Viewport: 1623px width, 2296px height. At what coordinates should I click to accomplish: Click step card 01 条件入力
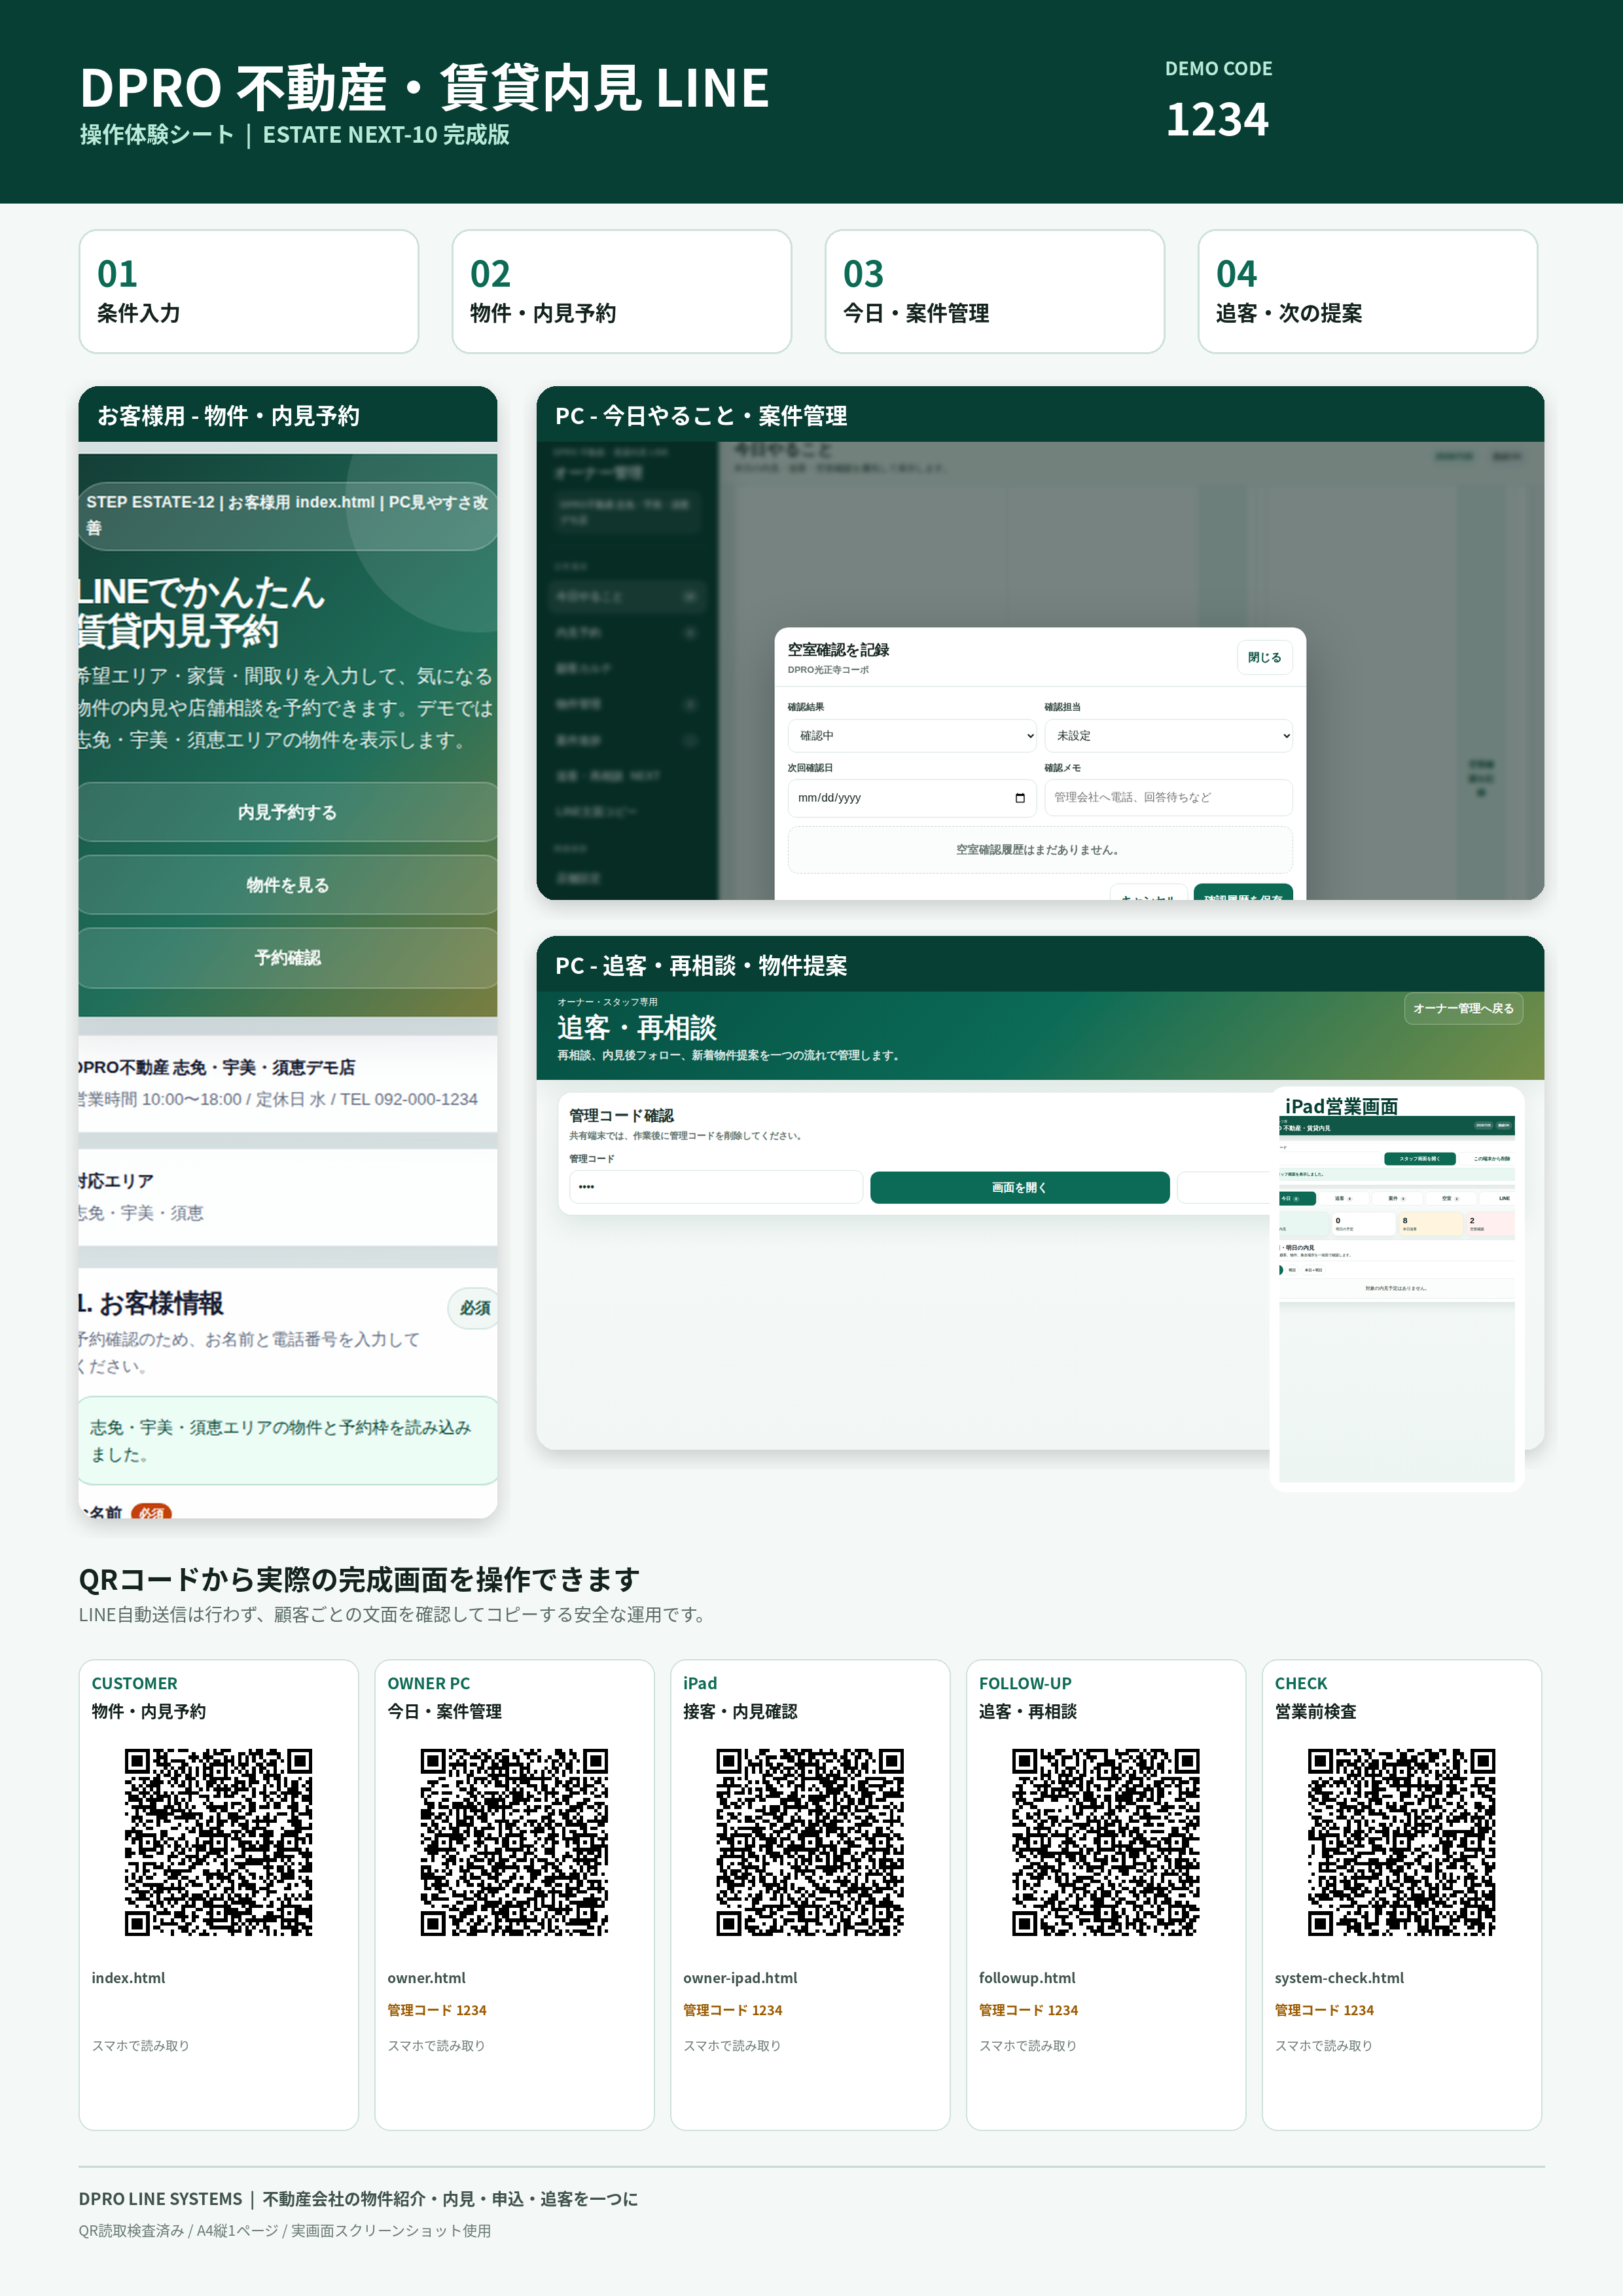point(249,292)
